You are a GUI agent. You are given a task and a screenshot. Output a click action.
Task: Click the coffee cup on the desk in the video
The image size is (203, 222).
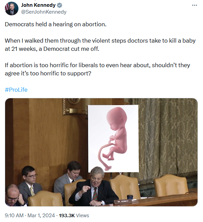point(130,197)
